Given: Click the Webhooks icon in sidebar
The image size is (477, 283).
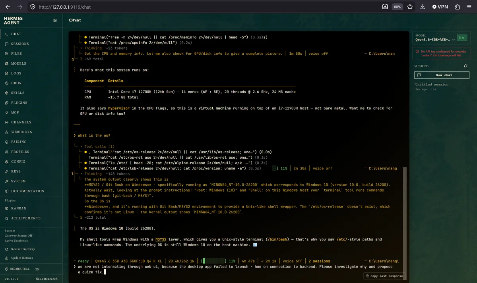Looking at the screenshot, I should click(x=7, y=132).
